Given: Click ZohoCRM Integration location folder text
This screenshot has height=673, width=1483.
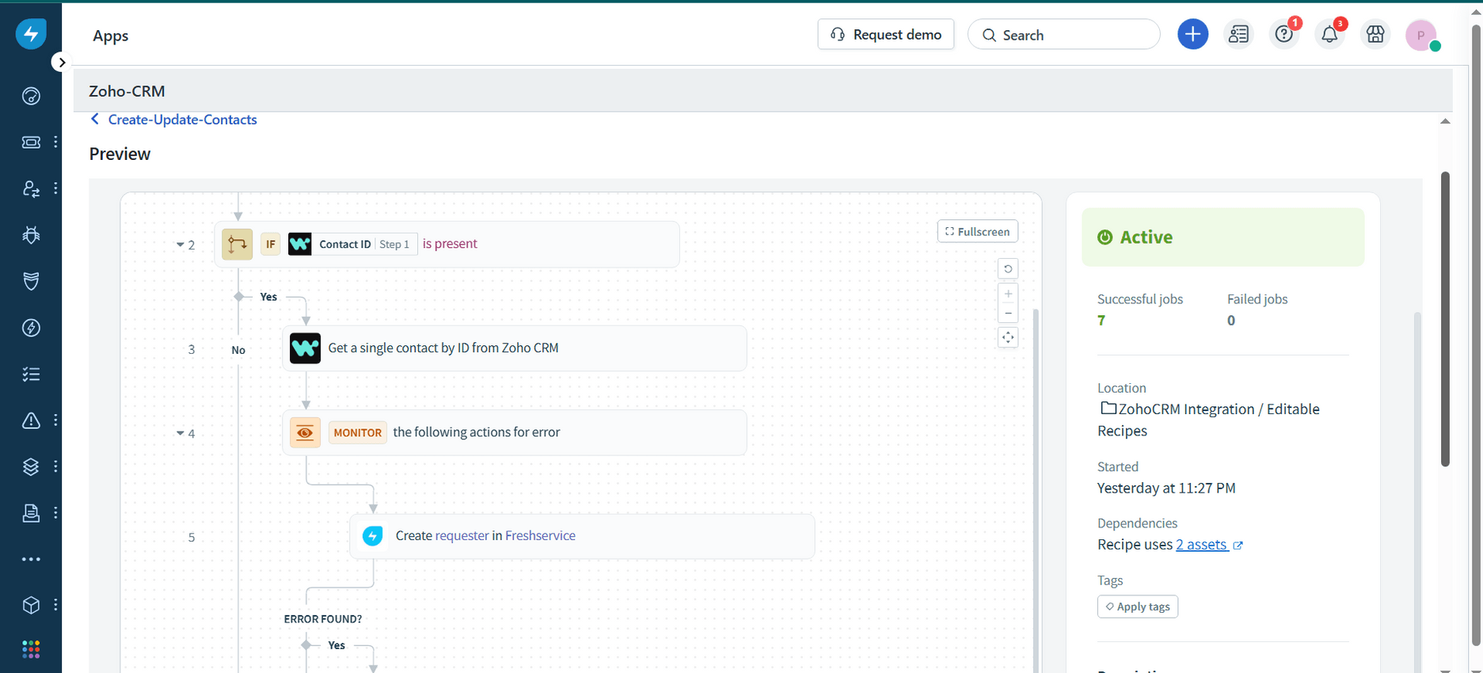Looking at the screenshot, I should (1208, 420).
